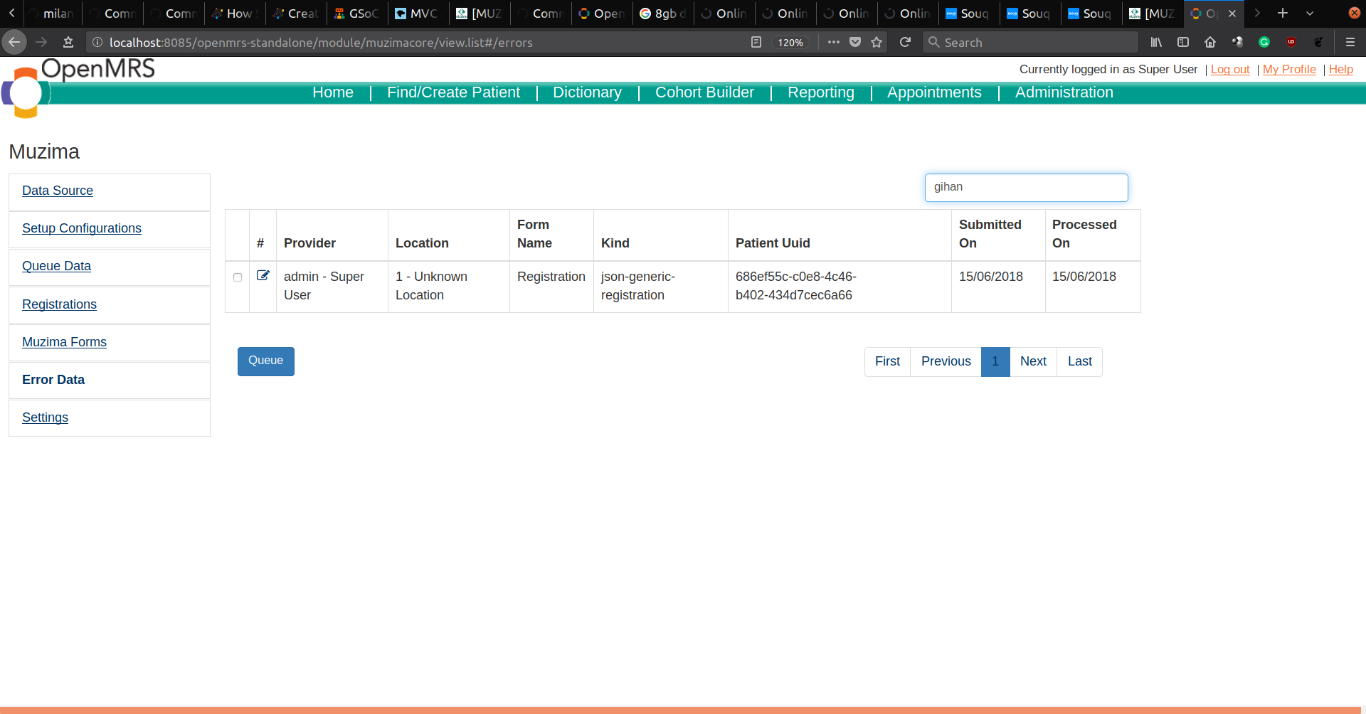Reload the current page
Viewport: 1366px width, 714px height.
tap(905, 42)
